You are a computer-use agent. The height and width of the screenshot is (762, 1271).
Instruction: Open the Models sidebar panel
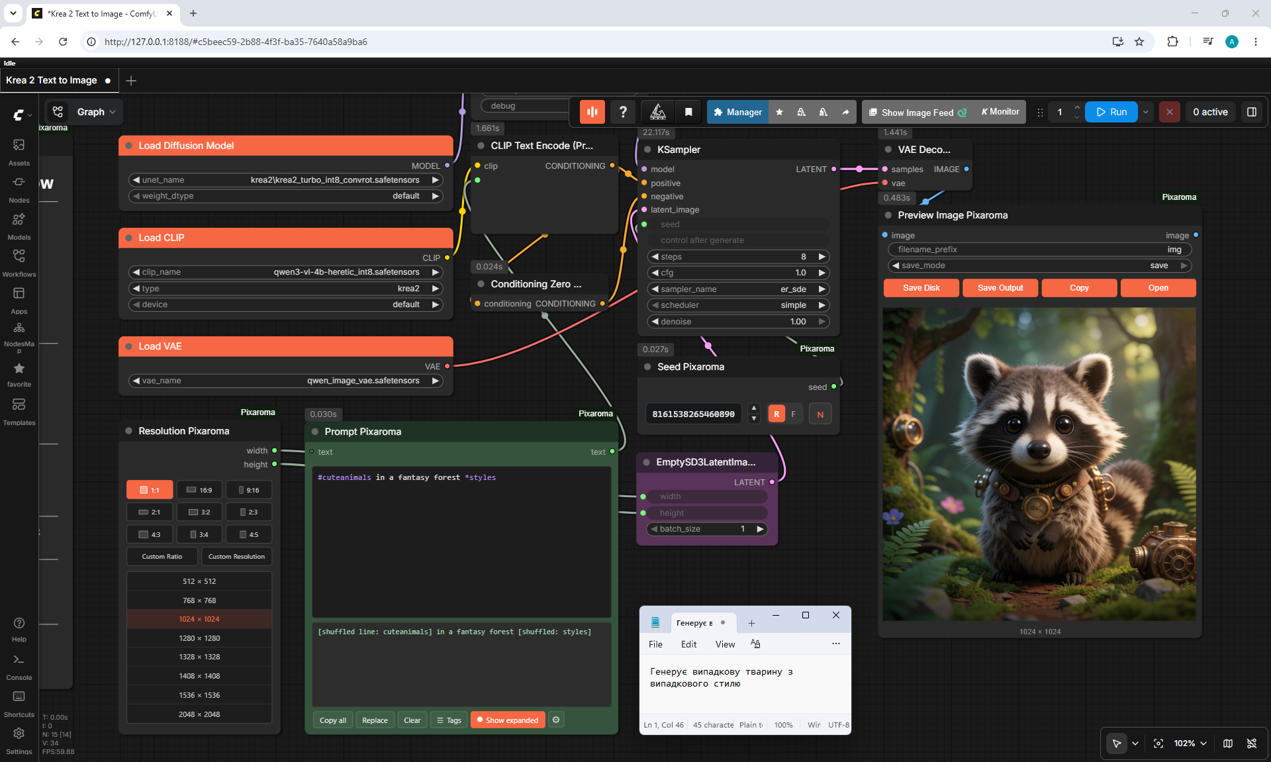(x=19, y=226)
